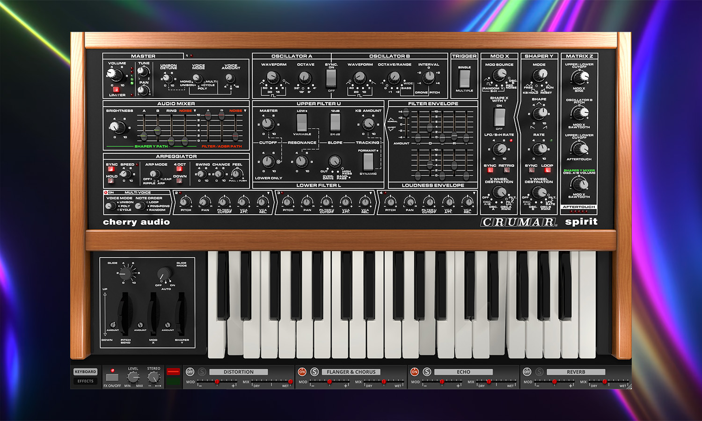Image resolution: width=702 pixels, height=421 pixels.
Task: Toggle the Shaper Y Loop button
Action: click(x=547, y=170)
